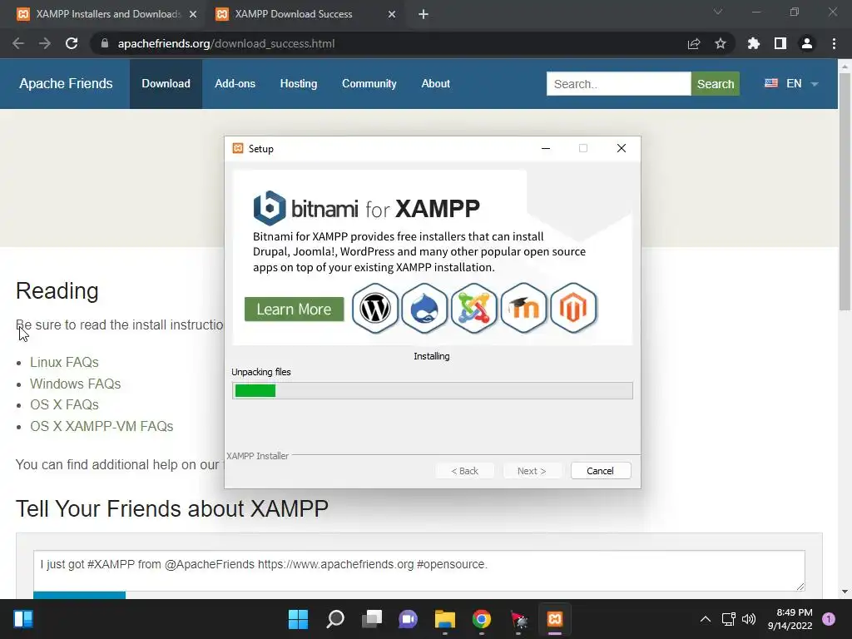Open the notification count badge
Screen dimensions: 852x639
[829, 619]
